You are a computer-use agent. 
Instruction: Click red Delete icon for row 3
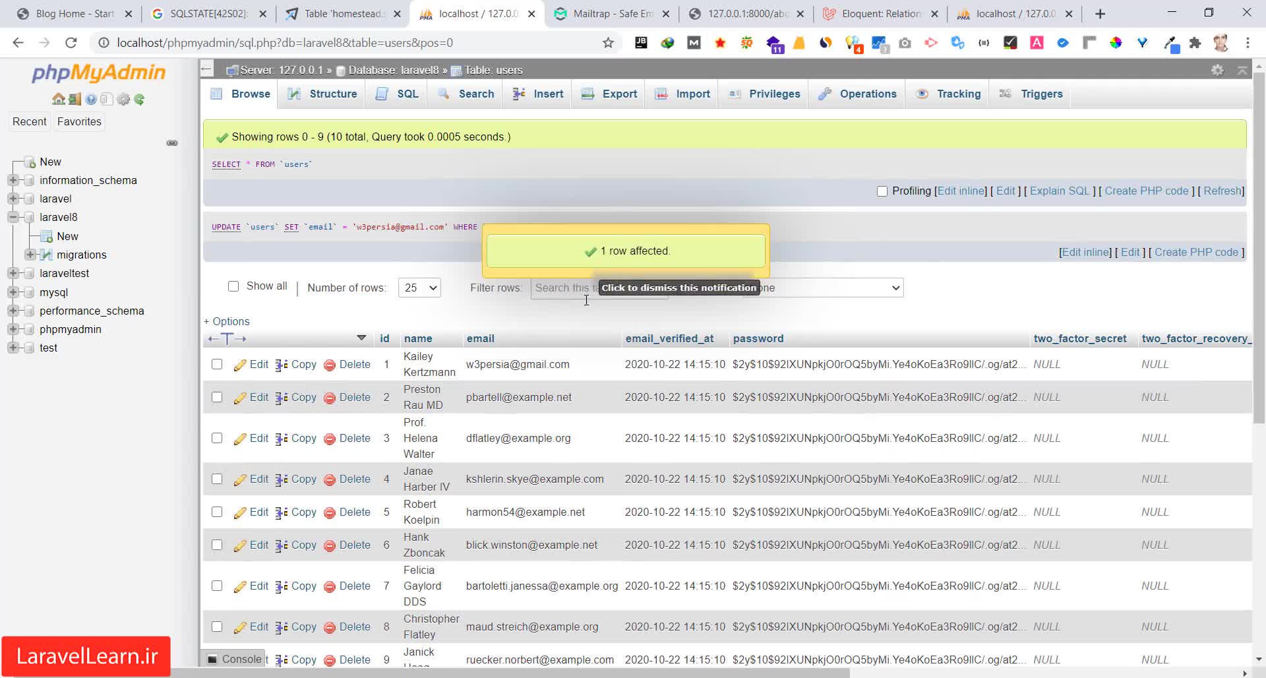tap(330, 439)
